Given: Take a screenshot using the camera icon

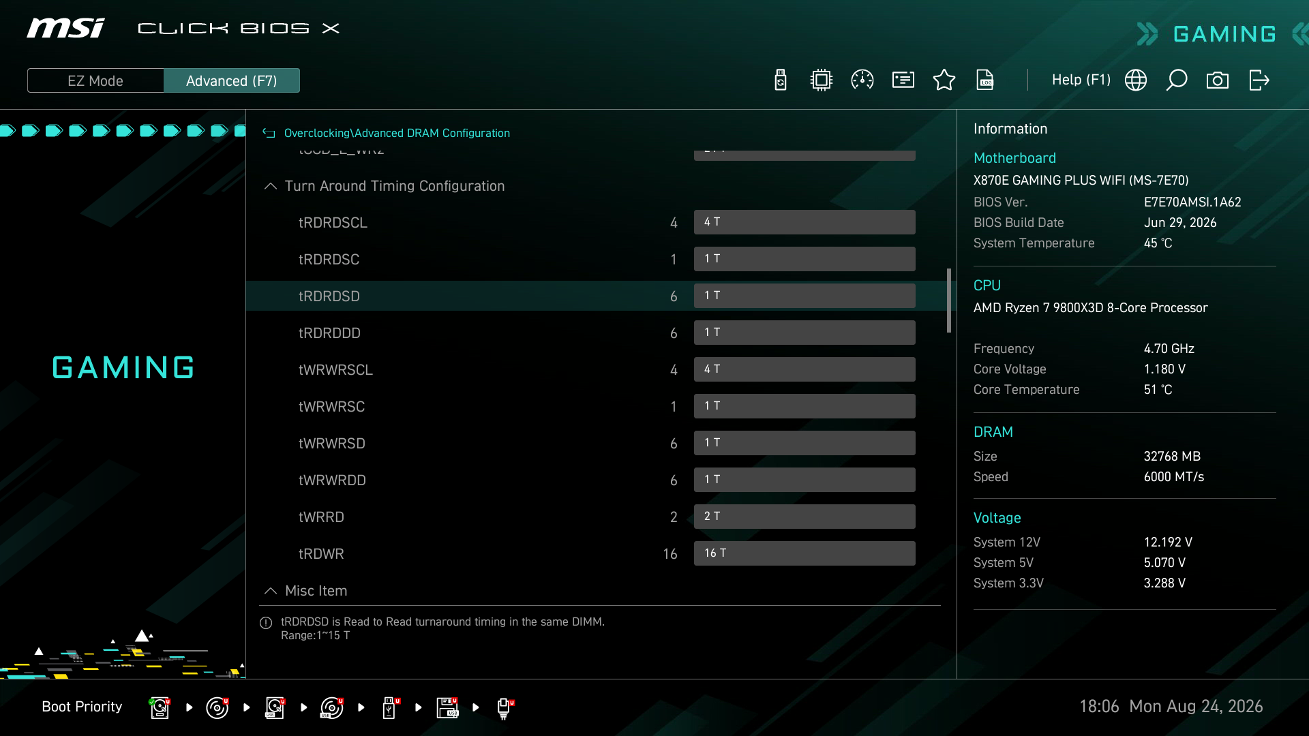Looking at the screenshot, I should (1218, 80).
